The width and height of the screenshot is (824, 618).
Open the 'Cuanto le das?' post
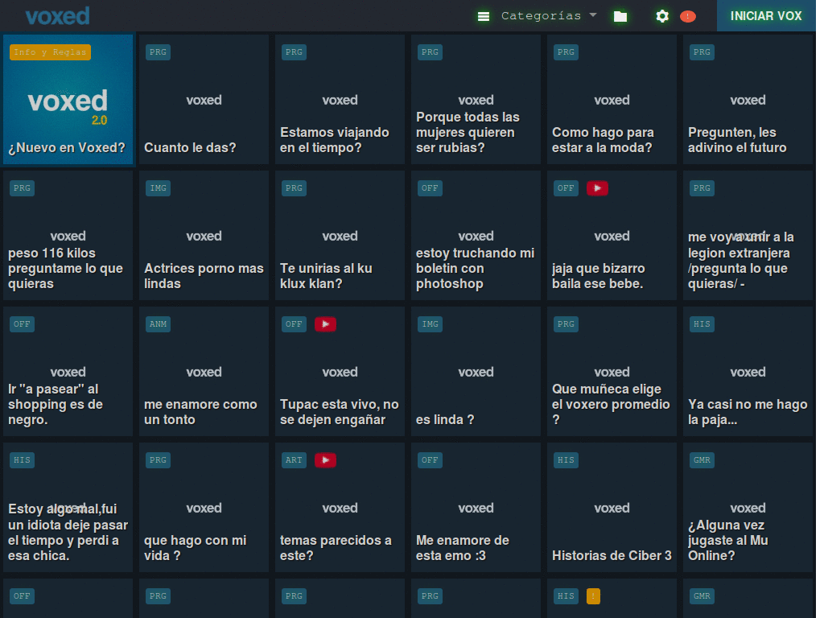(204, 101)
